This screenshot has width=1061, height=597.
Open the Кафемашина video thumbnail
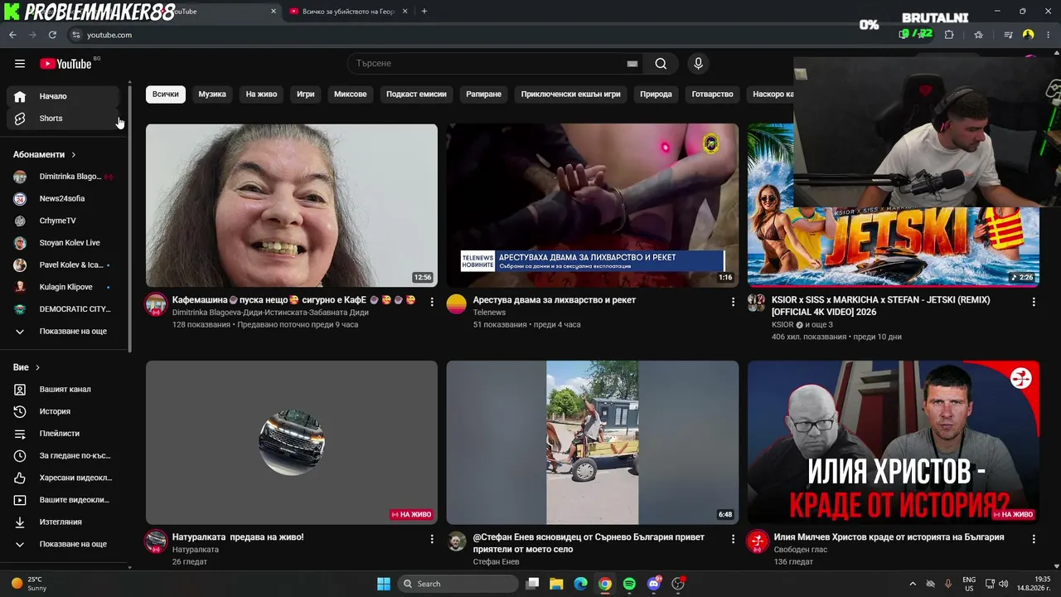tap(292, 206)
